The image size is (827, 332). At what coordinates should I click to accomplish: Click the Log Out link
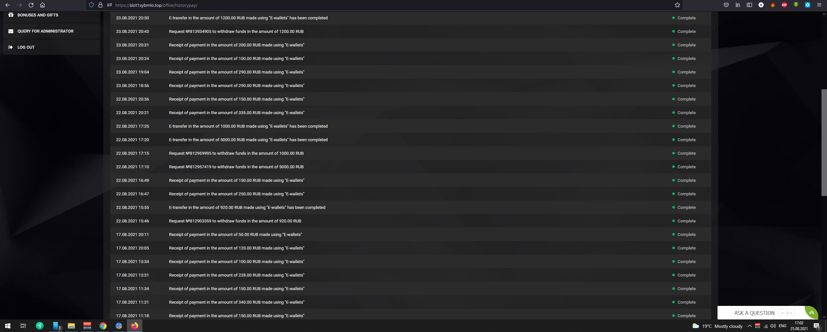26,47
